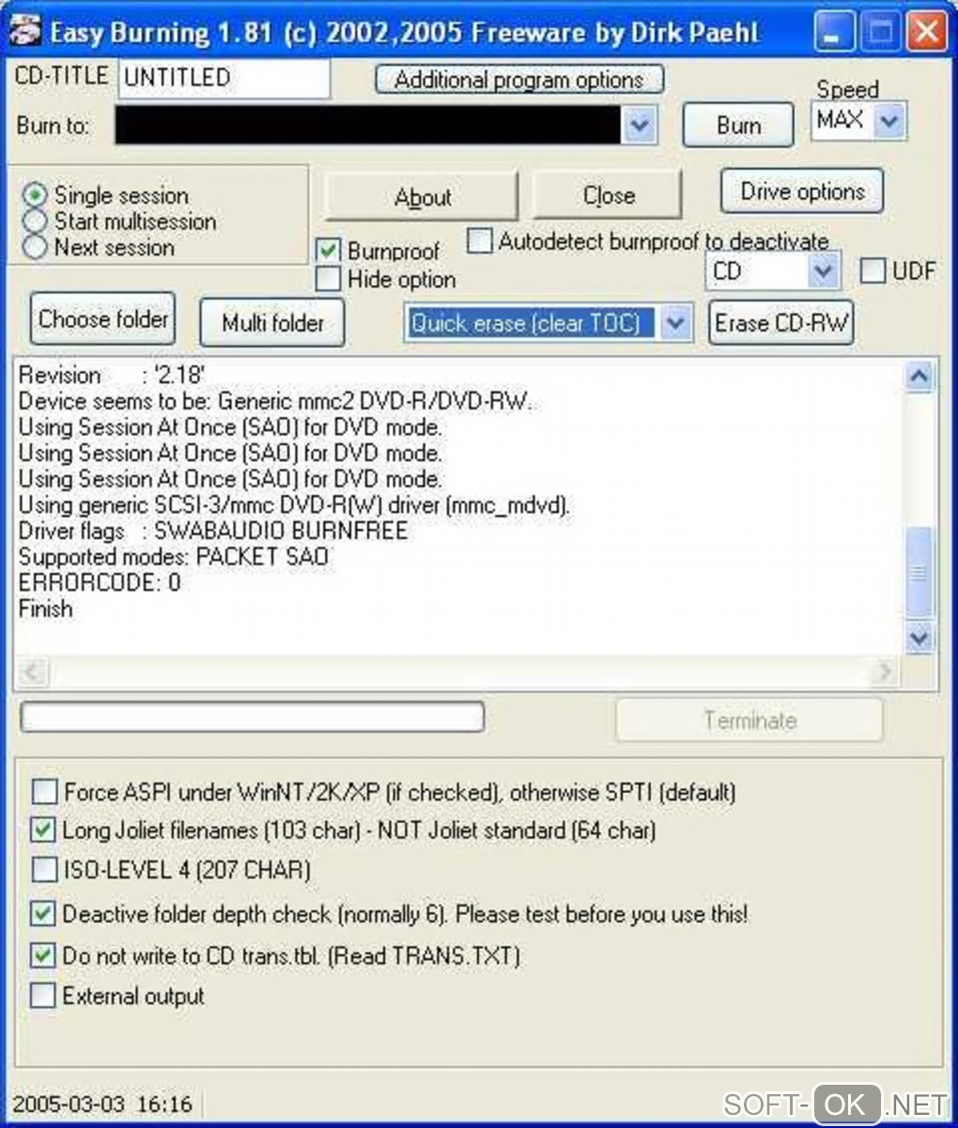The height and width of the screenshot is (1128, 958).
Task: Click the Burn button
Action: (738, 125)
